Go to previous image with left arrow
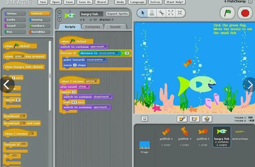The width and height of the screenshot is (255, 167). pos(7,85)
